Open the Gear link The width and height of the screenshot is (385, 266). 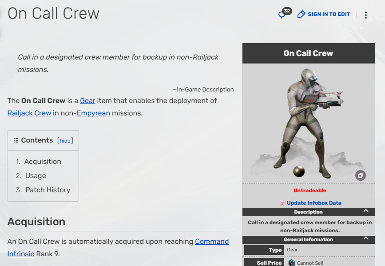tap(87, 100)
